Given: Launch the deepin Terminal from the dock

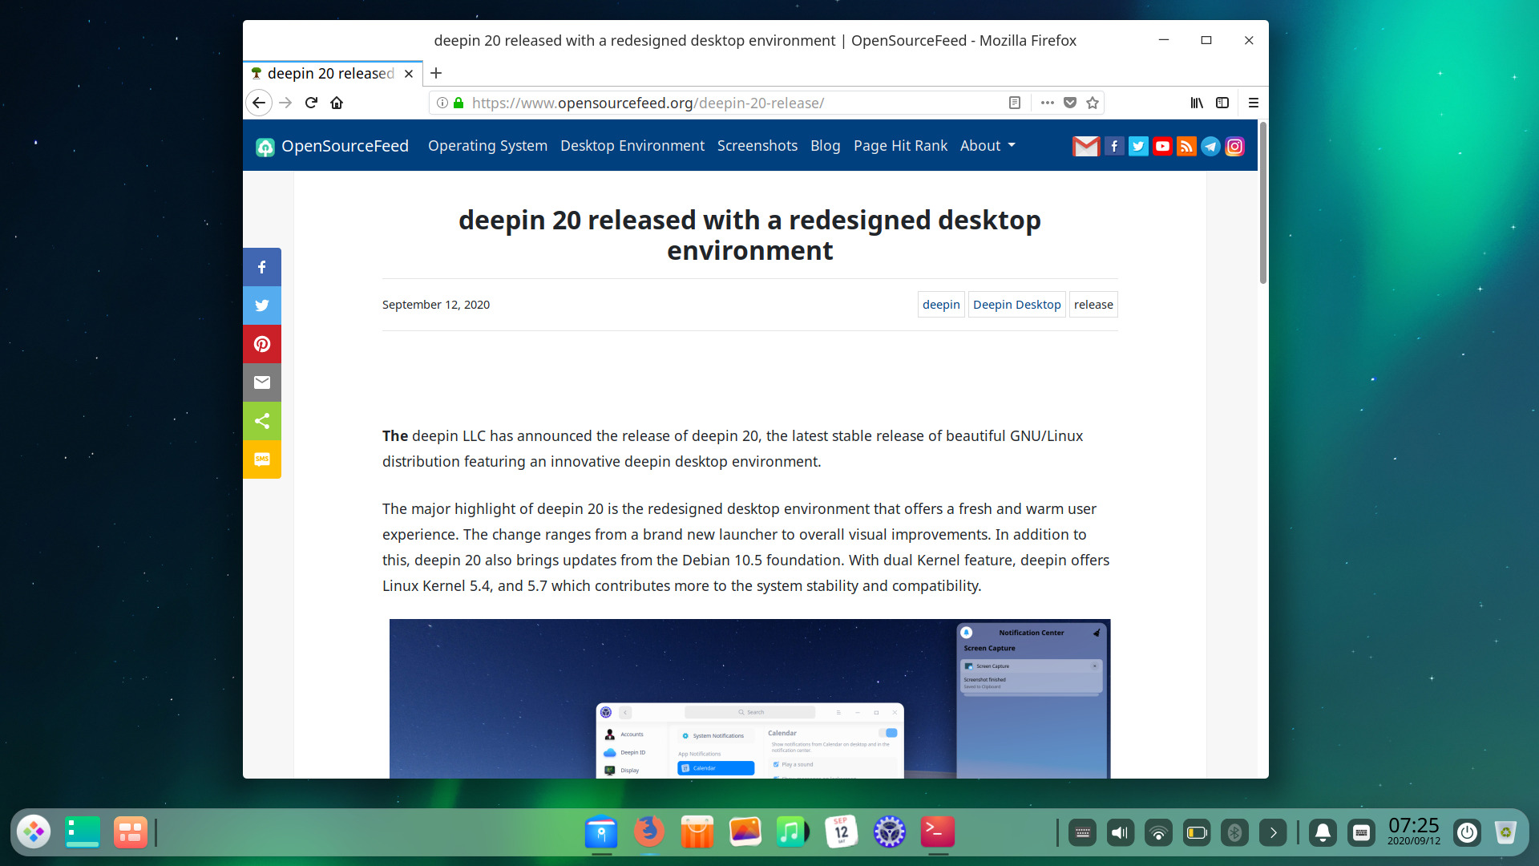Looking at the screenshot, I should [x=938, y=832].
